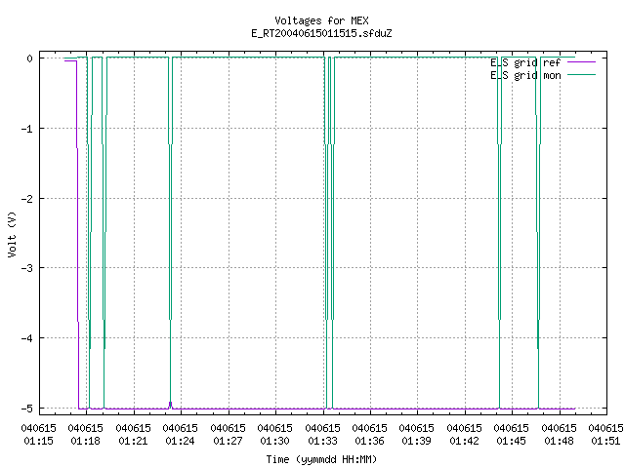Click the x-axis tick label 01:39
The width and height of the screenshot is (625, 468).
[417, 441]
